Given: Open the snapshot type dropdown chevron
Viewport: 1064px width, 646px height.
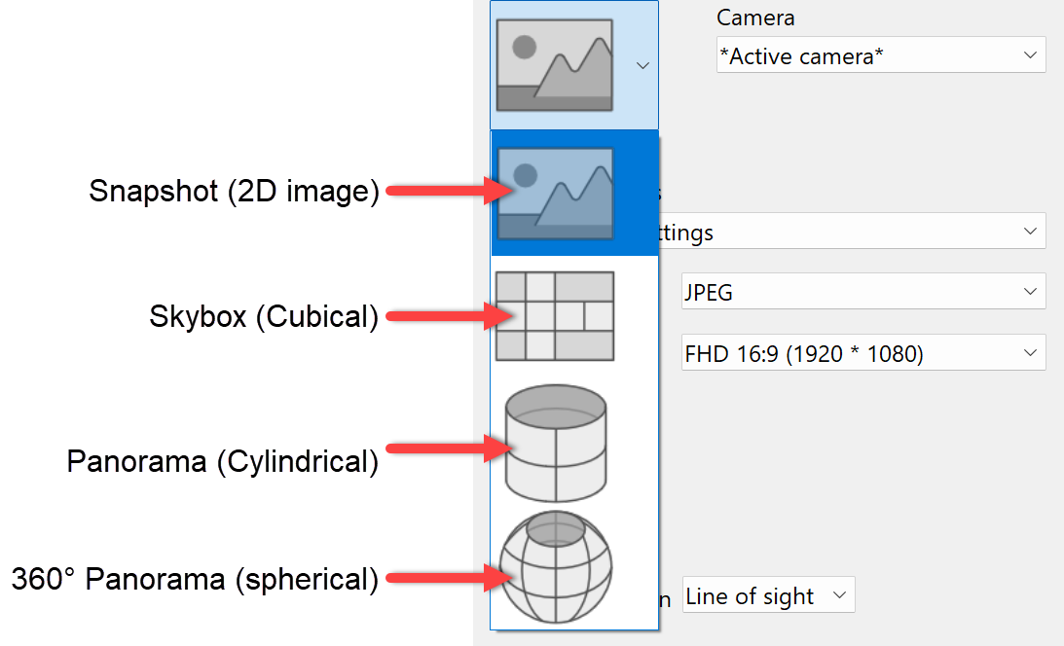Looking at the screenshot, I should pyautogui.click(x=642, y=65).
